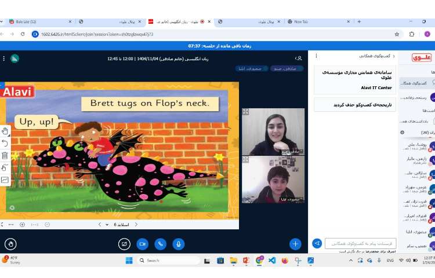Open users list gear settings icon
435x278 pixels.
click(403, 133)
